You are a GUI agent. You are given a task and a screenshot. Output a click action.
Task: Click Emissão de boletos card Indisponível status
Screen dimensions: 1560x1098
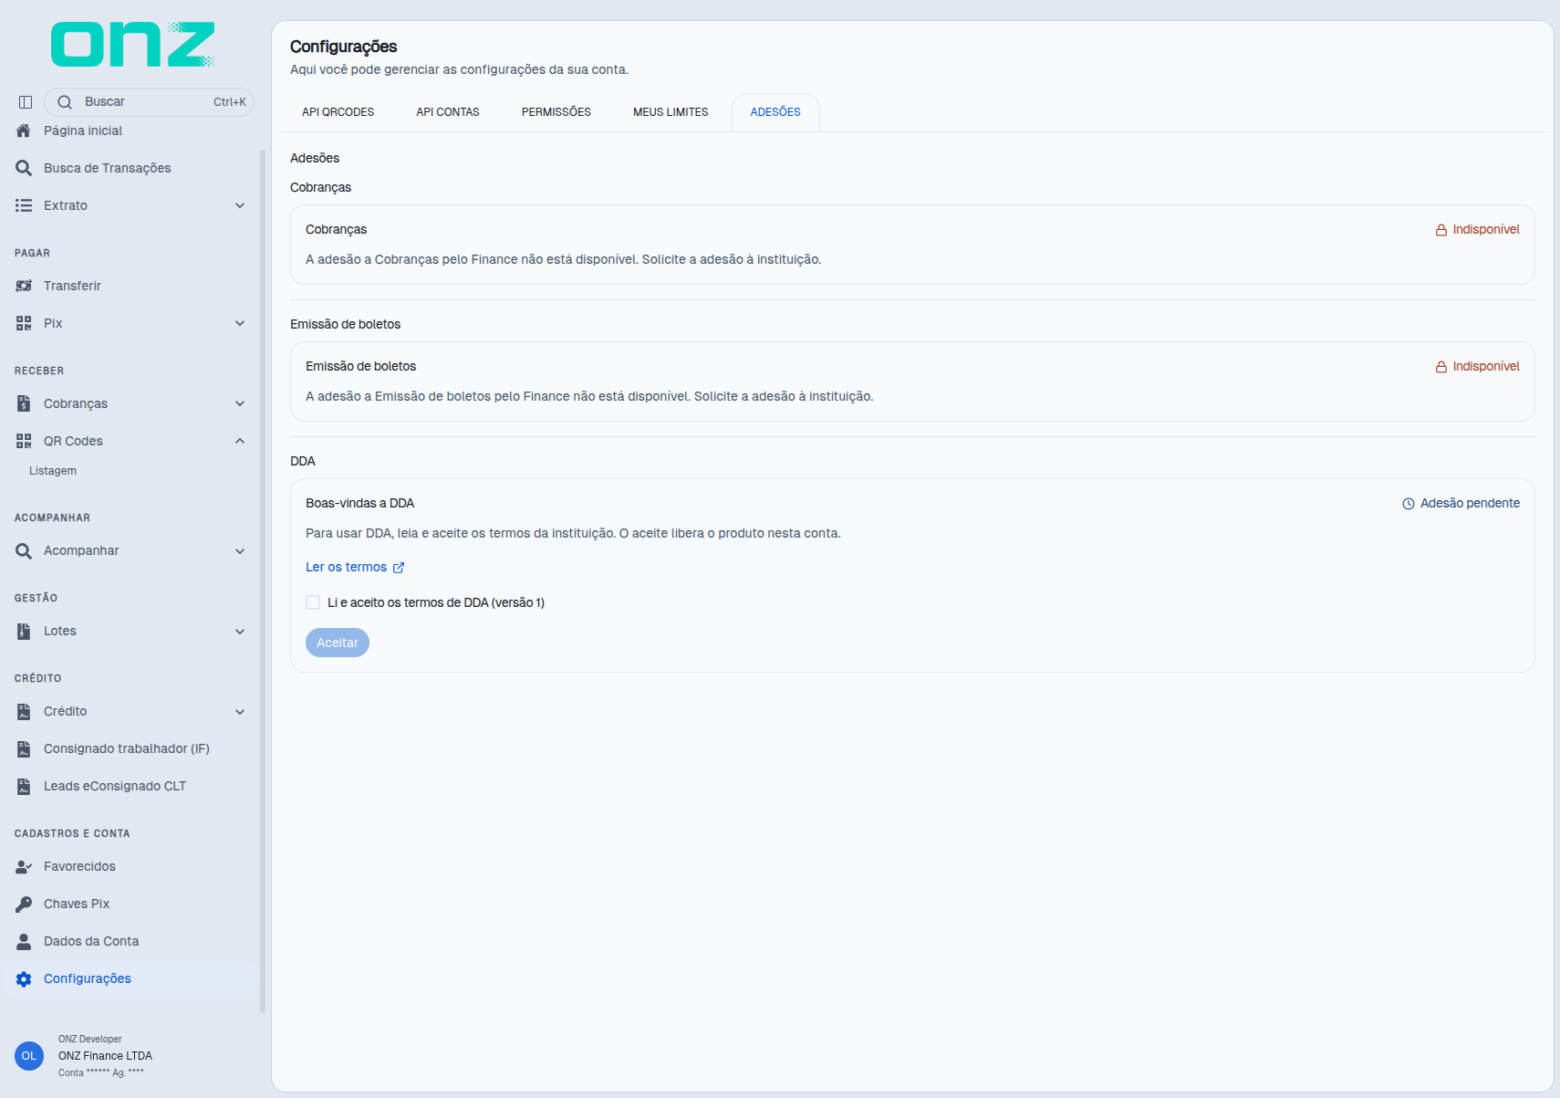click(1477, 366)
